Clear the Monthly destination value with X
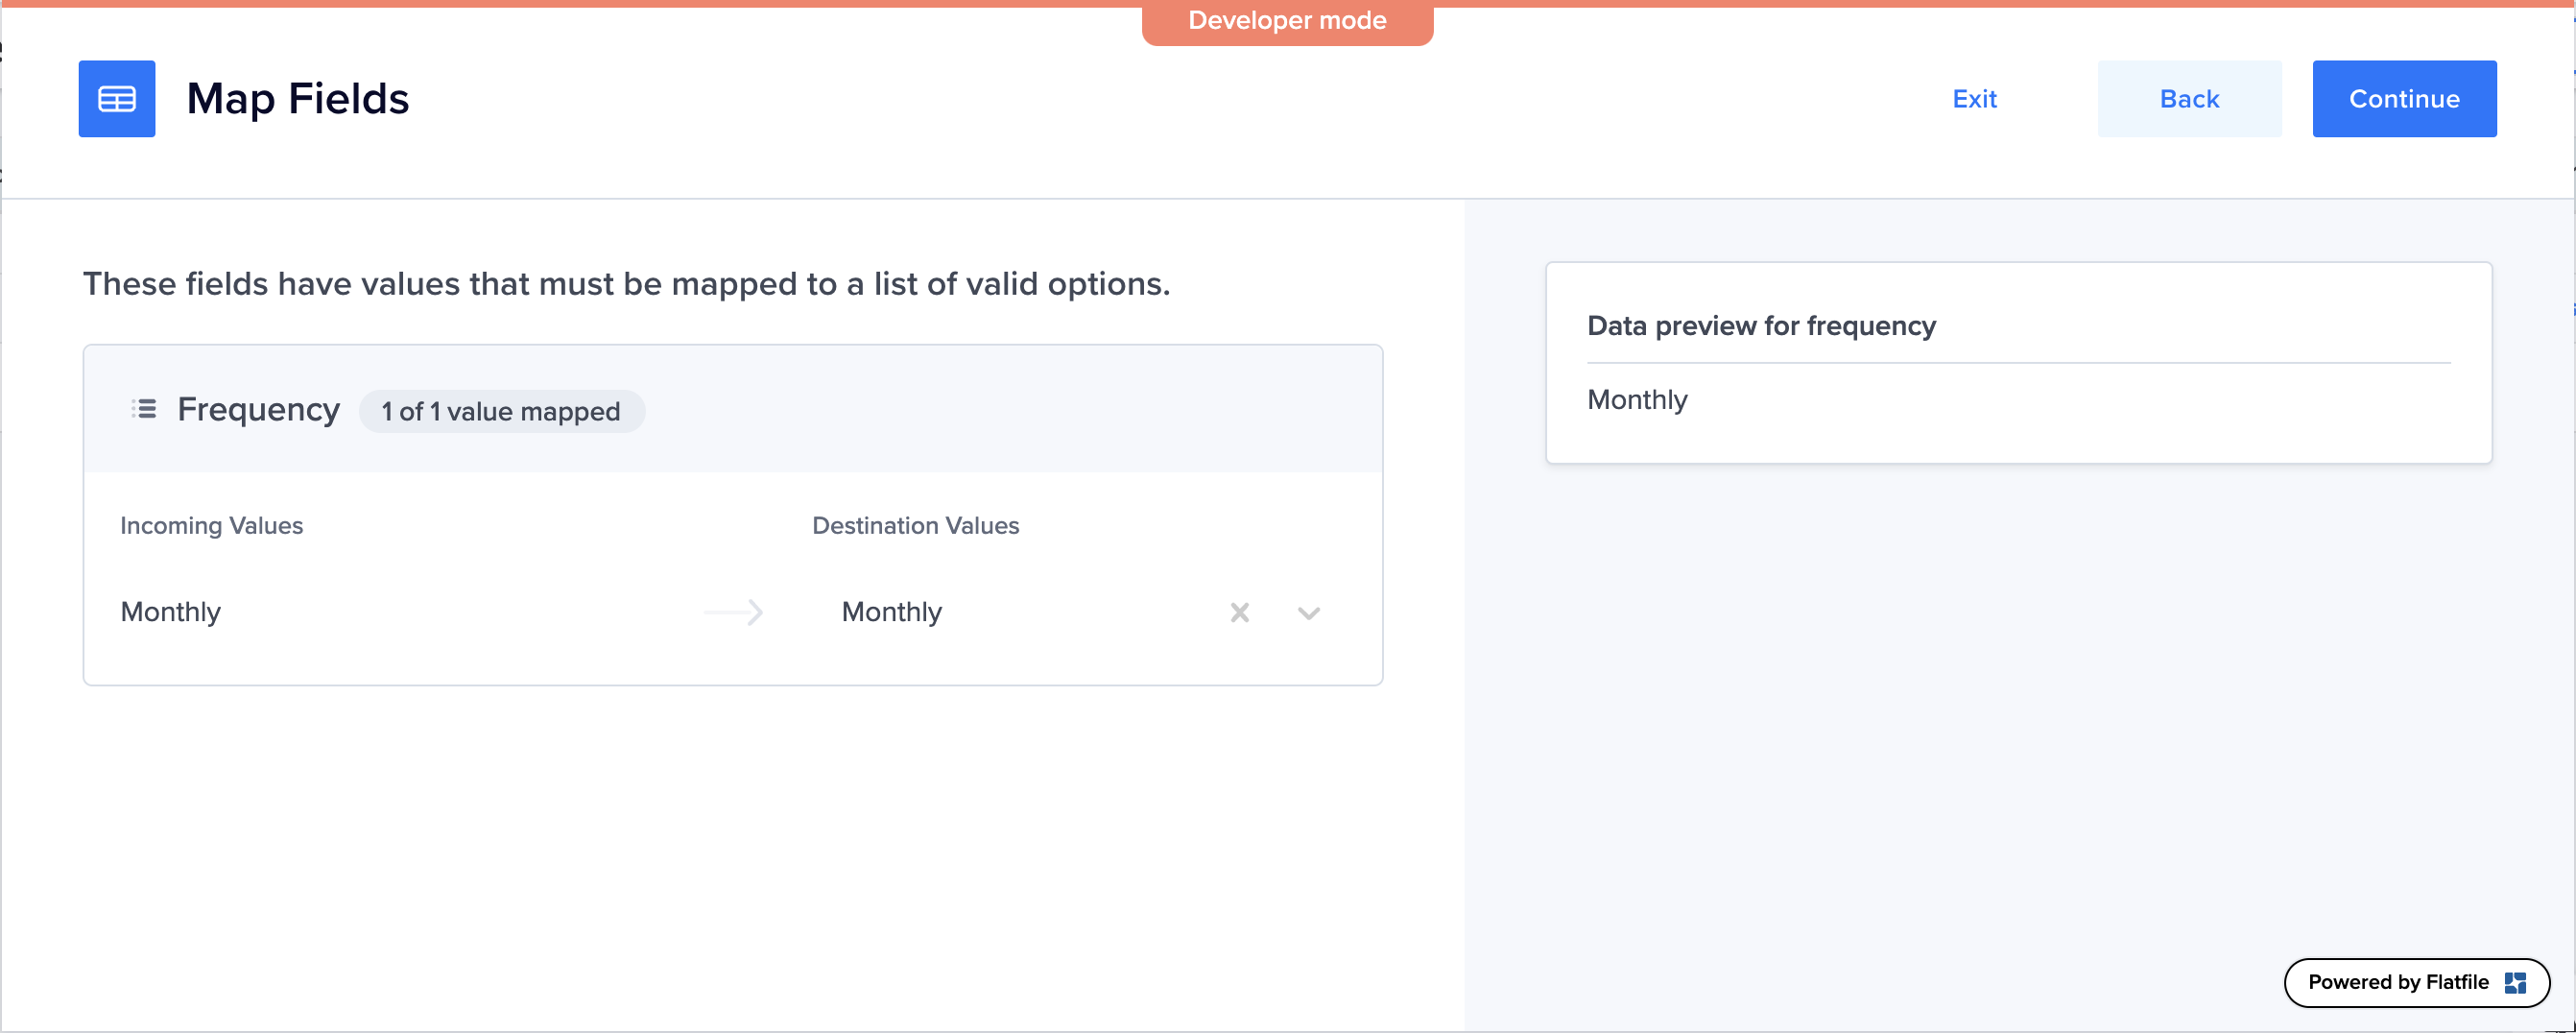Screen dimensions: 2576x1033 pos(1239,612)
